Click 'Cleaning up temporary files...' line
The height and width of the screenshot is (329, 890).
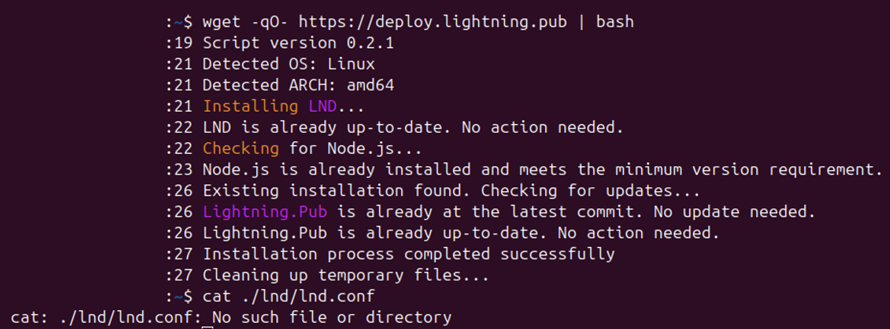click(346, 275)
